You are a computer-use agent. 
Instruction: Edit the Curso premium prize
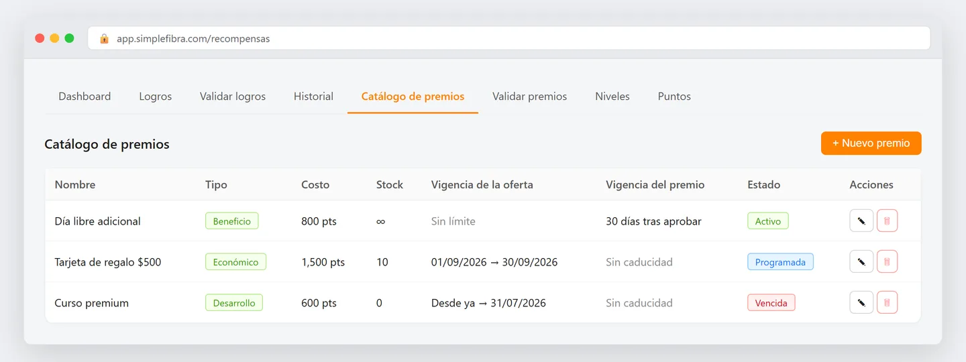[x=861, y=302]
